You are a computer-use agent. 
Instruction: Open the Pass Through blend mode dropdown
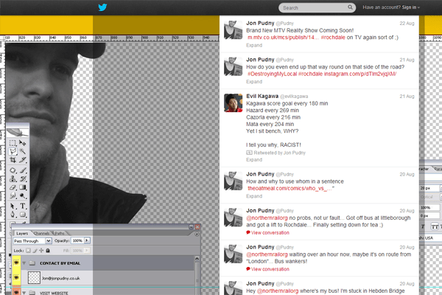[49, 241]
